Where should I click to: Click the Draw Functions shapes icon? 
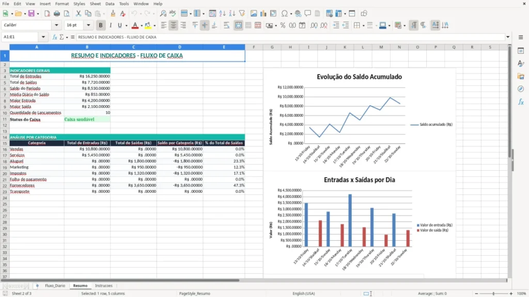pyautogui.click(x=364, y=13)
